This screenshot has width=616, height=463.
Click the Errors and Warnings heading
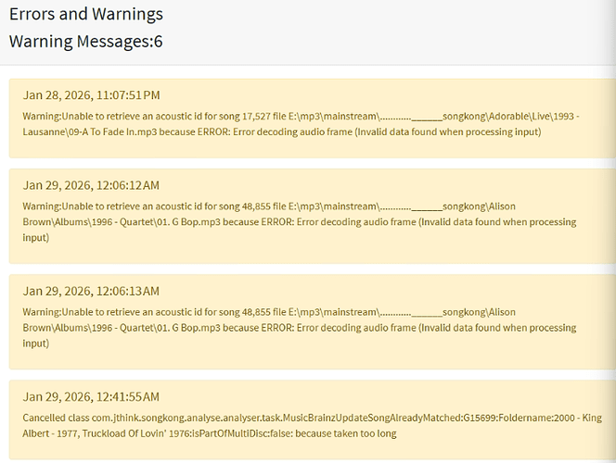(86, 14)
